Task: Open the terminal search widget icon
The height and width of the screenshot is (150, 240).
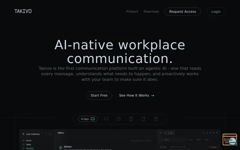Action: click(x=230, y=139)
